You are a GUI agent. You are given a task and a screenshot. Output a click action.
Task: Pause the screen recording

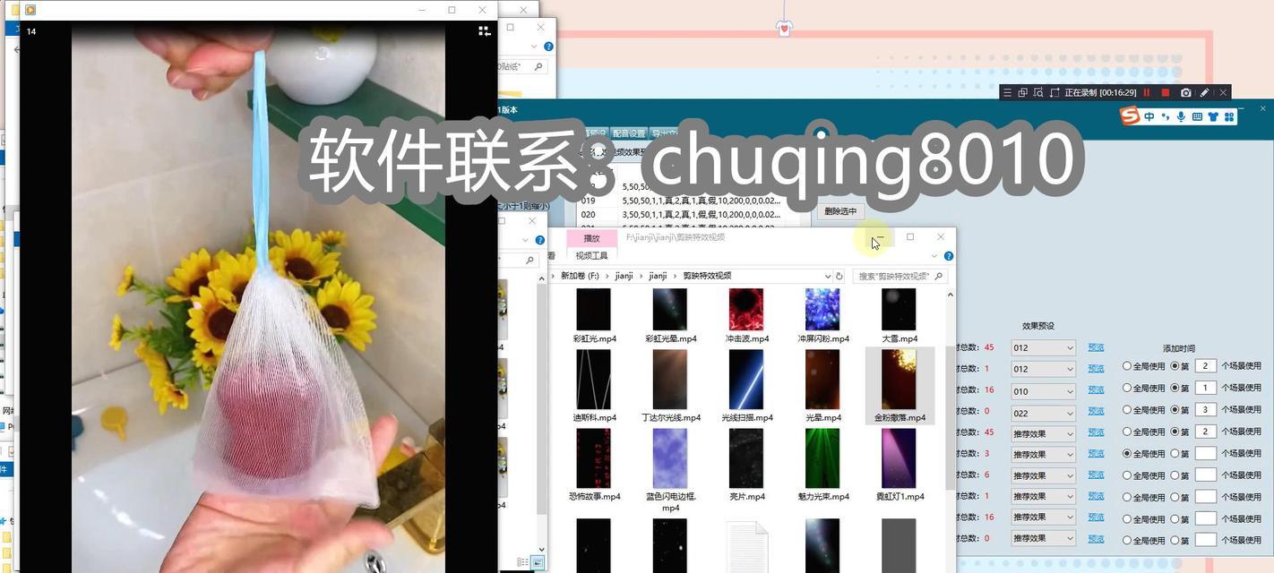click(x=1146, y=92)
